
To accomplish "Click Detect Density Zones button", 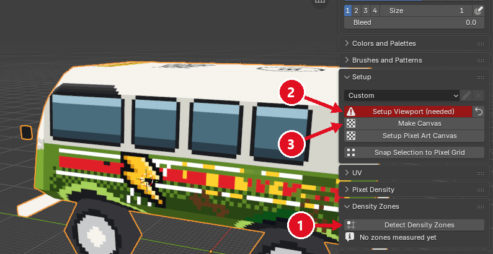I will (x=414, y=225).
